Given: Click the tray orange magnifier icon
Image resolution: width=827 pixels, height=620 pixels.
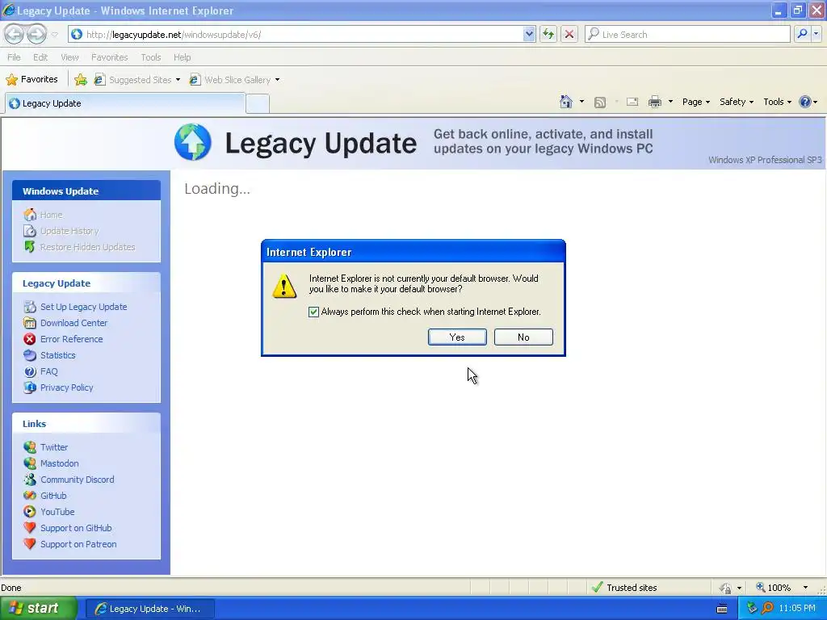Looking at the screenshot, I should [x=767, y=609].
